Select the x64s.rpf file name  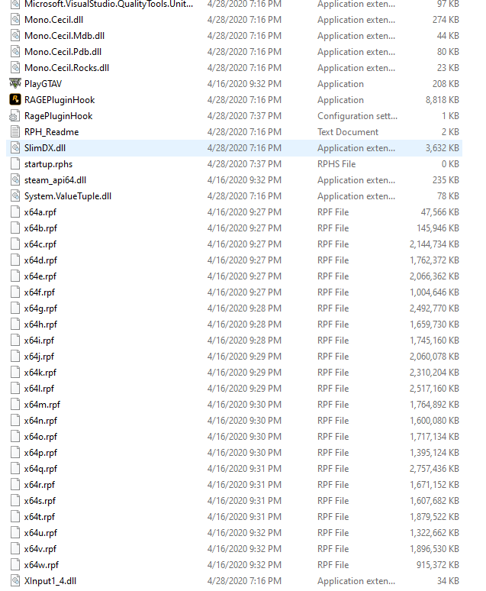40,501
